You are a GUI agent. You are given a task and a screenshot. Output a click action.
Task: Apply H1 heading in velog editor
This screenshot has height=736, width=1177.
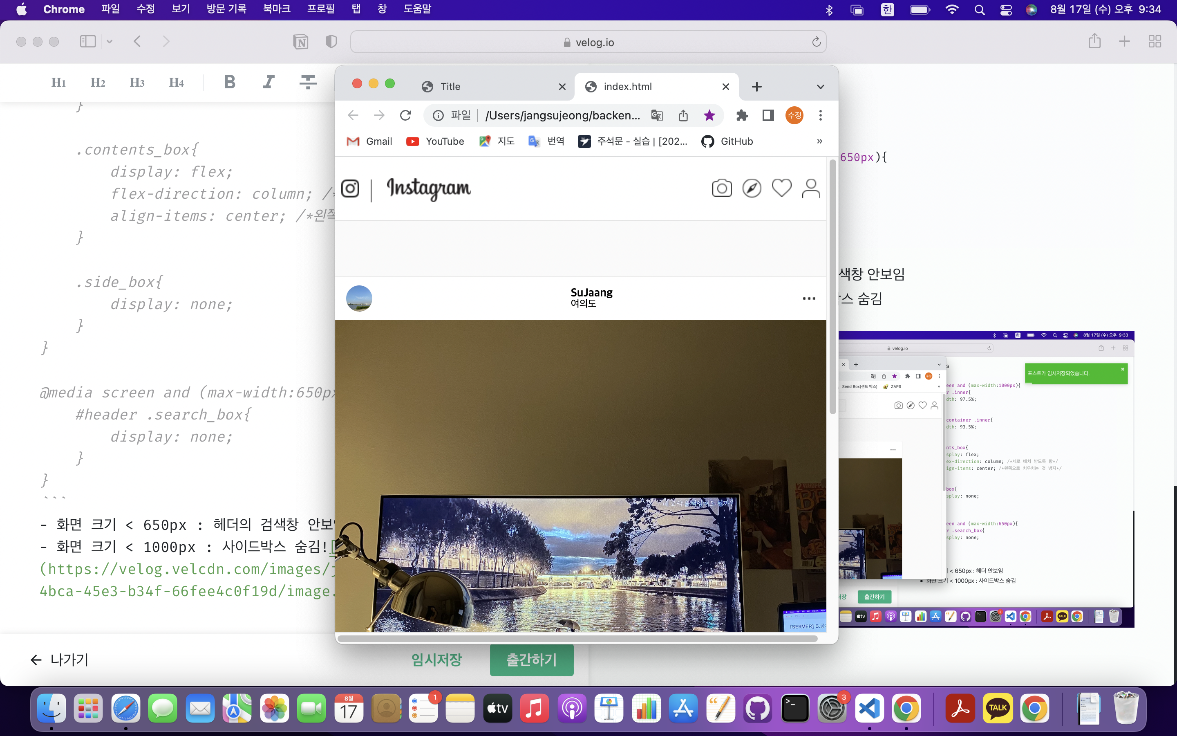point(58,82)
